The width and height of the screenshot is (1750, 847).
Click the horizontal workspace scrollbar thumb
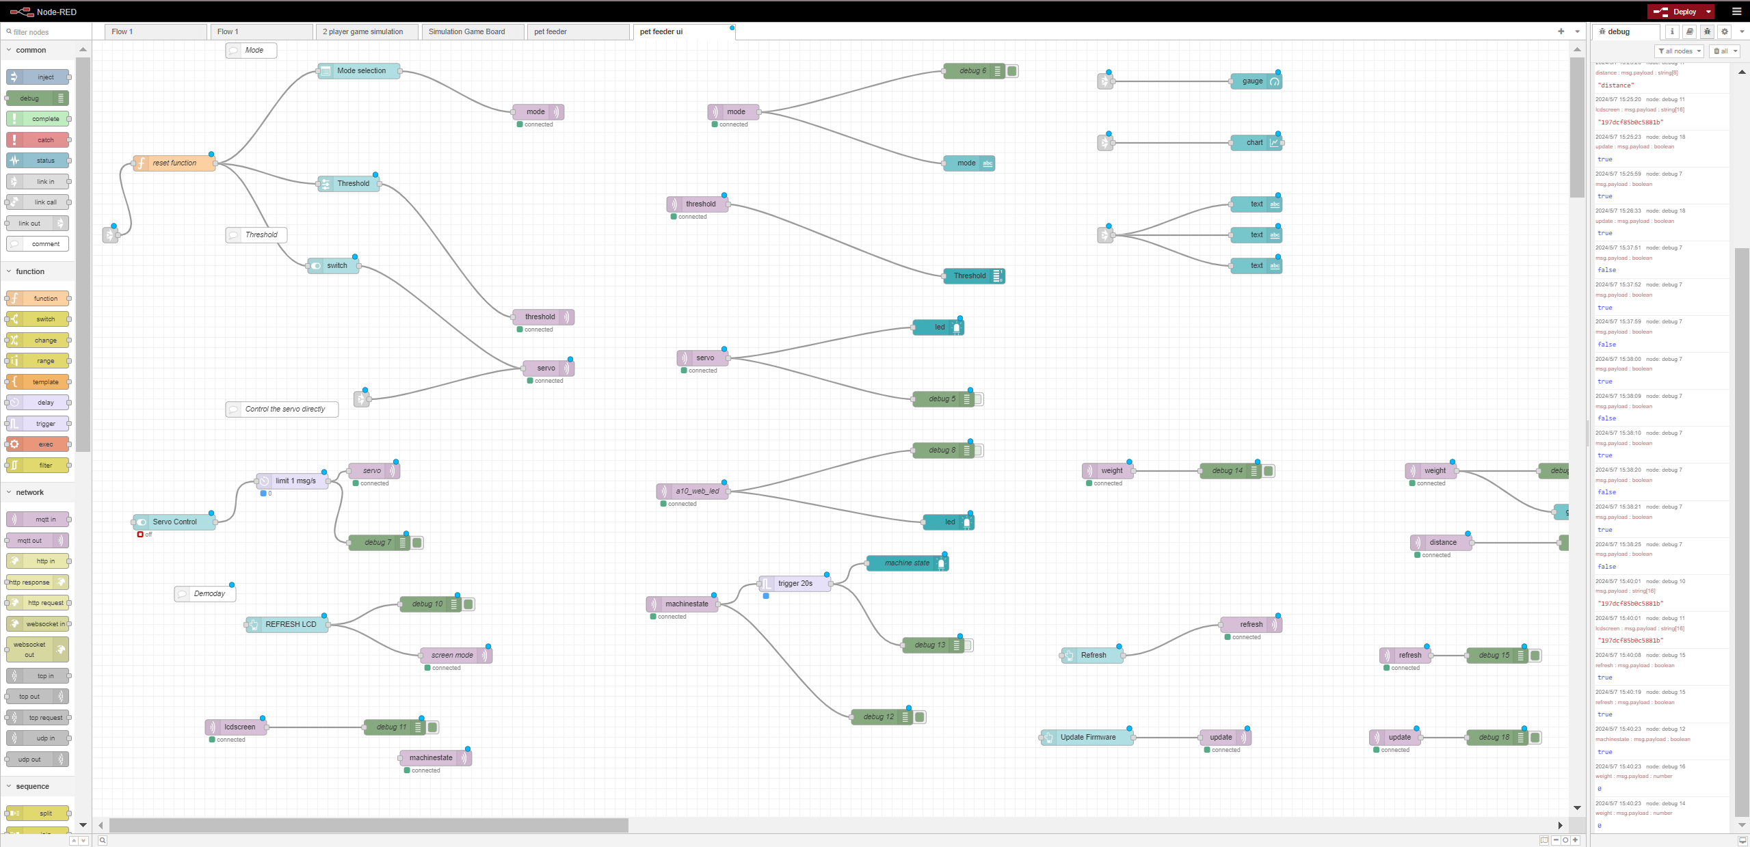click(368, 825)
